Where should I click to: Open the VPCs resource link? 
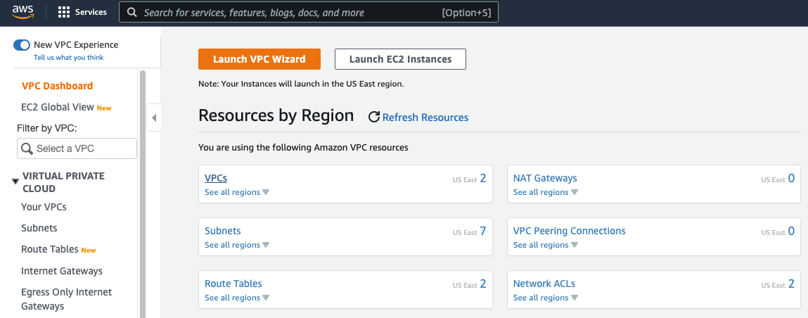pyautogui.click(x=216, y=178)
